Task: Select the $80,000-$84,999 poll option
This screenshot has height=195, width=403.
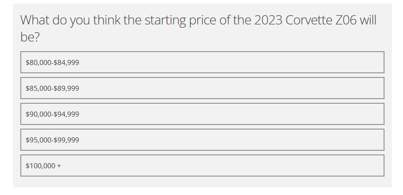Action: tap(202, 62)
